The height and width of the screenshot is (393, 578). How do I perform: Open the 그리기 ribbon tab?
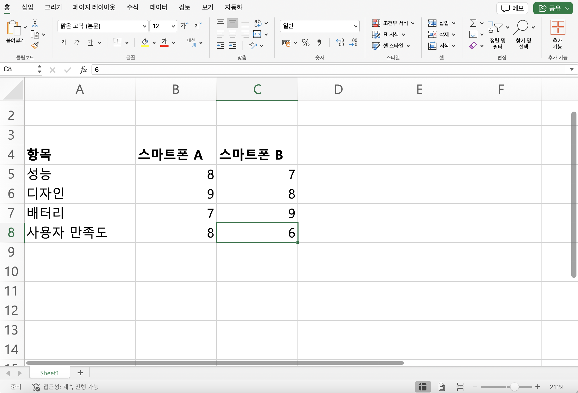tap(53, 7)
